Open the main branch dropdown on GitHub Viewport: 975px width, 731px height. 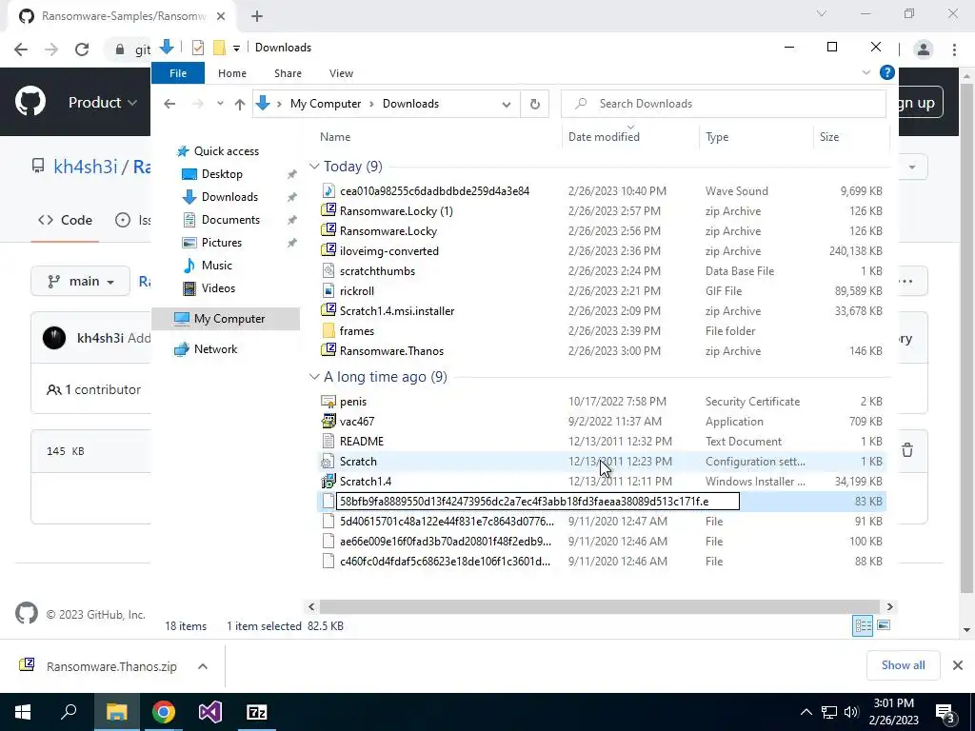81,282
